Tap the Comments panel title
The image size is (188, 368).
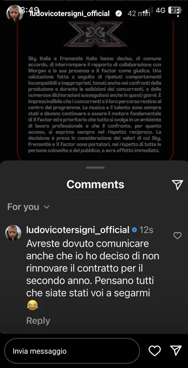pyautogui.click(x=95, y=184)
